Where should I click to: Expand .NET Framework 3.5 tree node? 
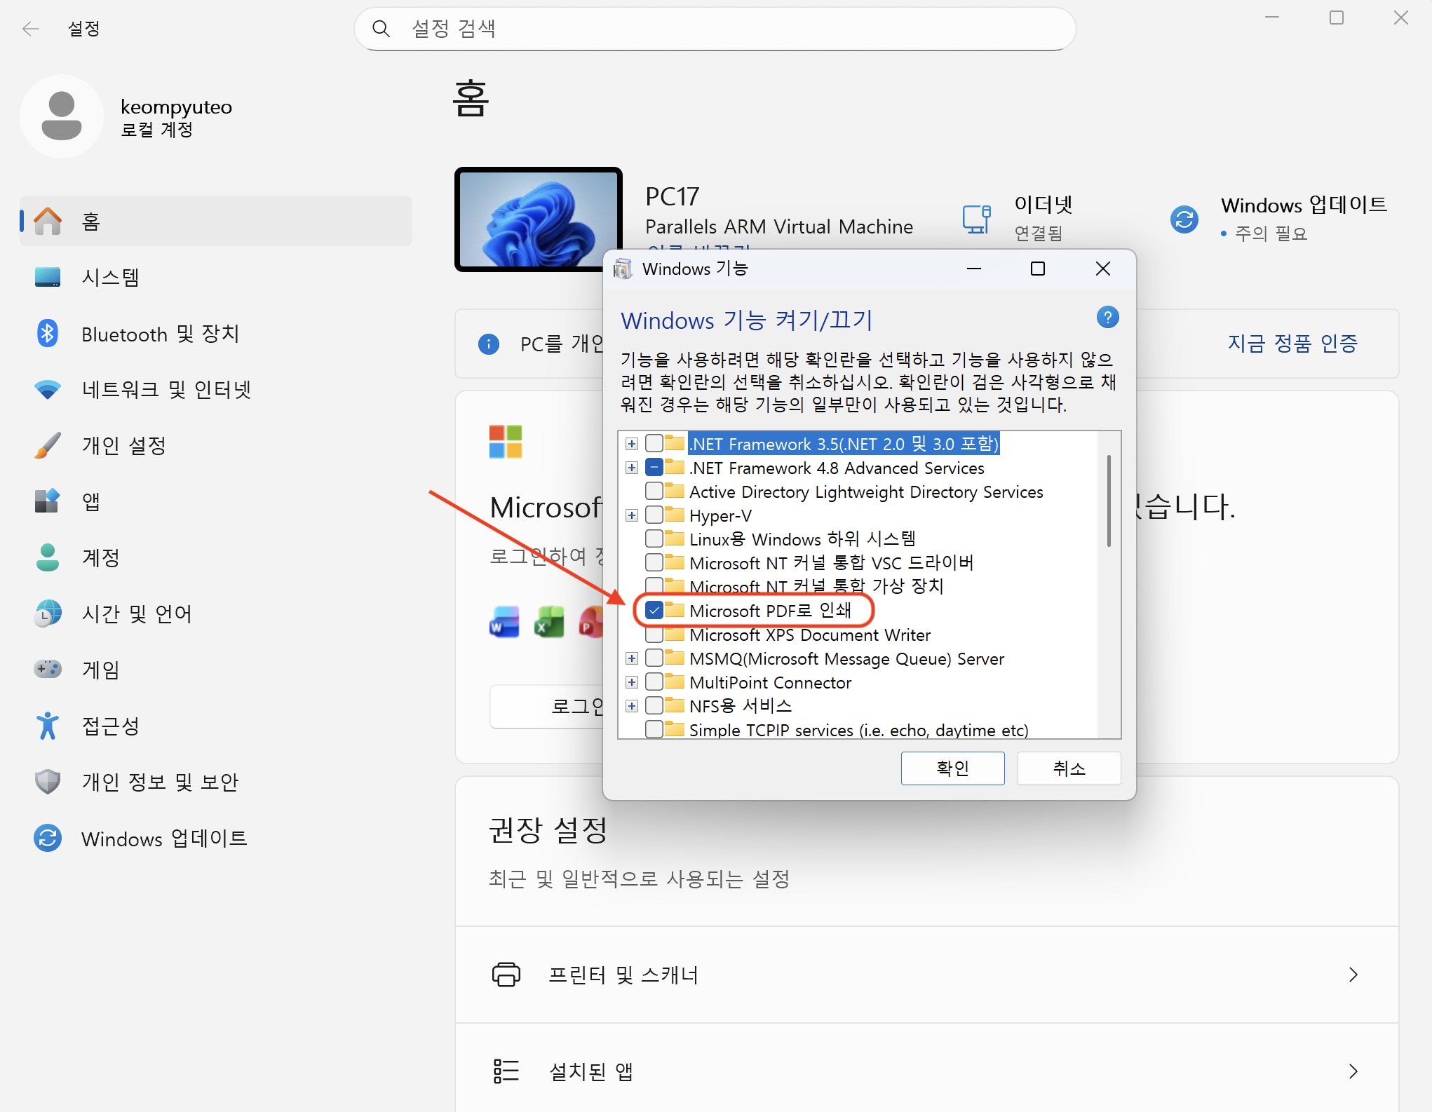tap(632, 444)
